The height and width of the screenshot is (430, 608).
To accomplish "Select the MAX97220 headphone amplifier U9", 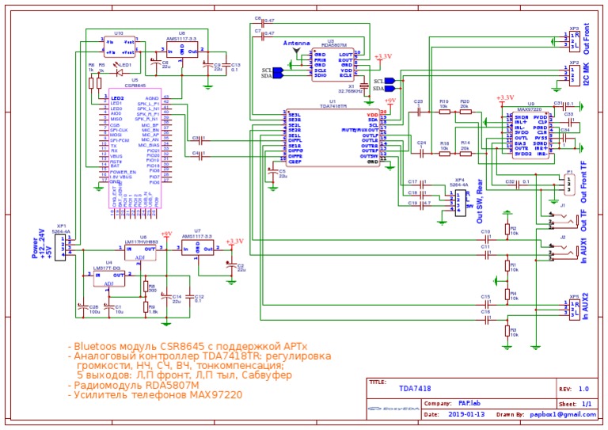I will pyautogui.click(x=530, y=135).
